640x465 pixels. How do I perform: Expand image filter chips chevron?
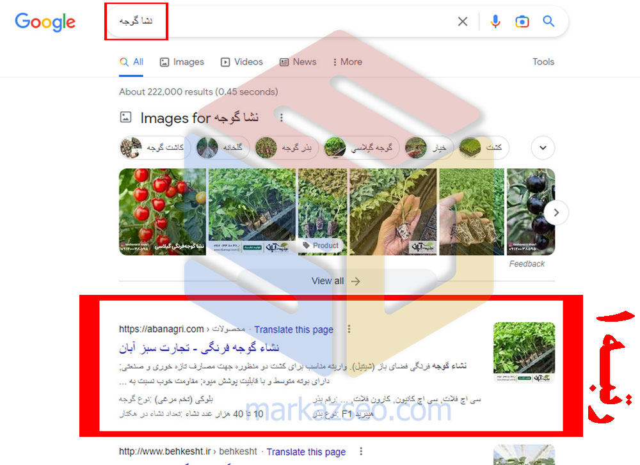pos(543,148)
